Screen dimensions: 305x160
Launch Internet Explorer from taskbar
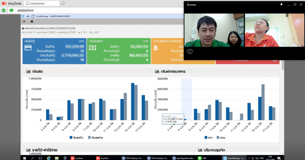[49, 158]
